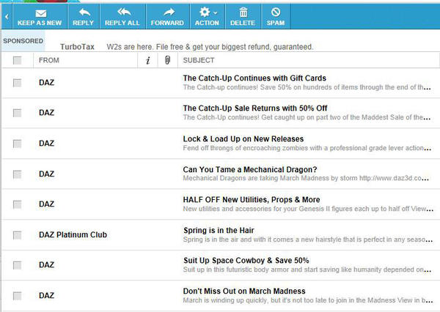Select checkbox for Lock & Load Up email
The image size is (440, 312).
[x=17, y=144]
